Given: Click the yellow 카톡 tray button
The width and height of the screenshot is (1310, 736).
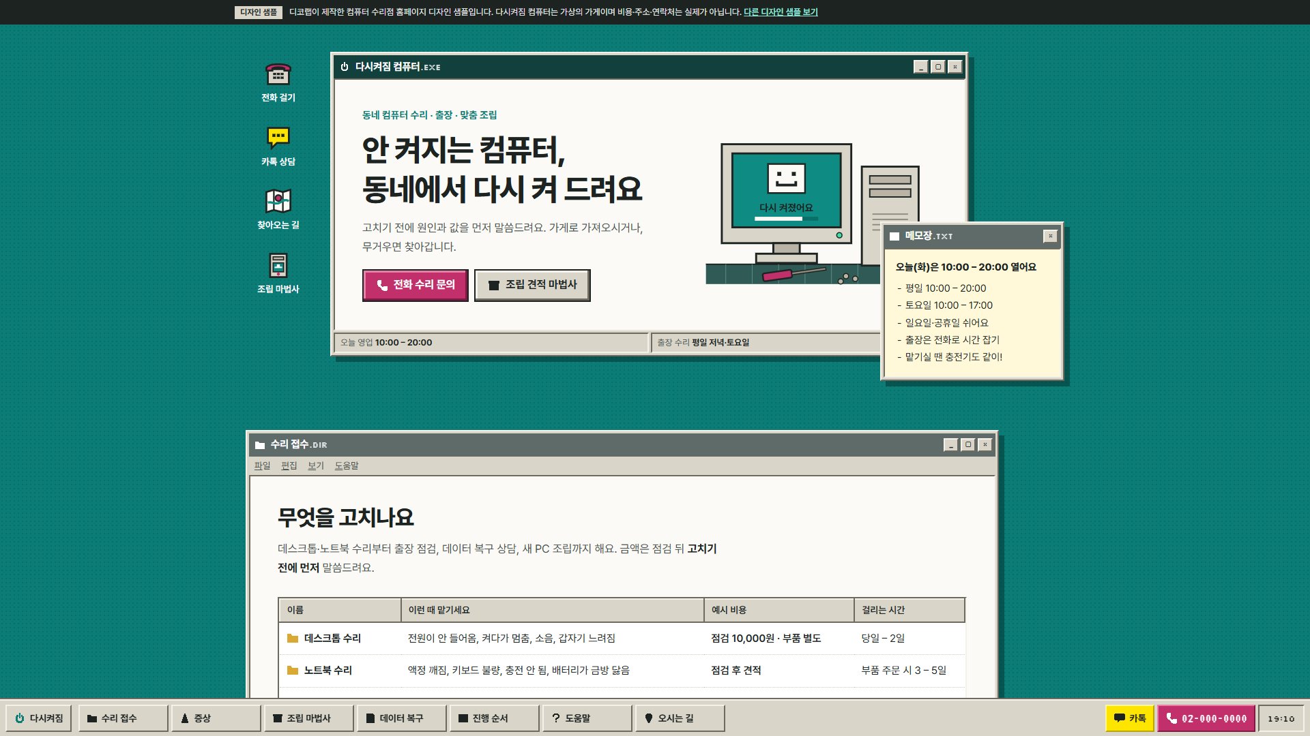Looking at the screenshot, I should coord(1130,718).
